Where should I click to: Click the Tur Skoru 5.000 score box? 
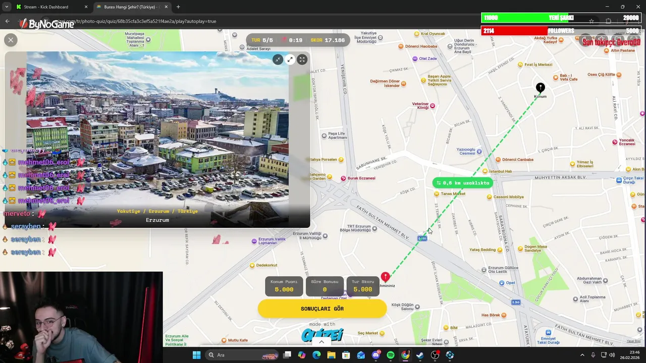(x=362, y=286)
